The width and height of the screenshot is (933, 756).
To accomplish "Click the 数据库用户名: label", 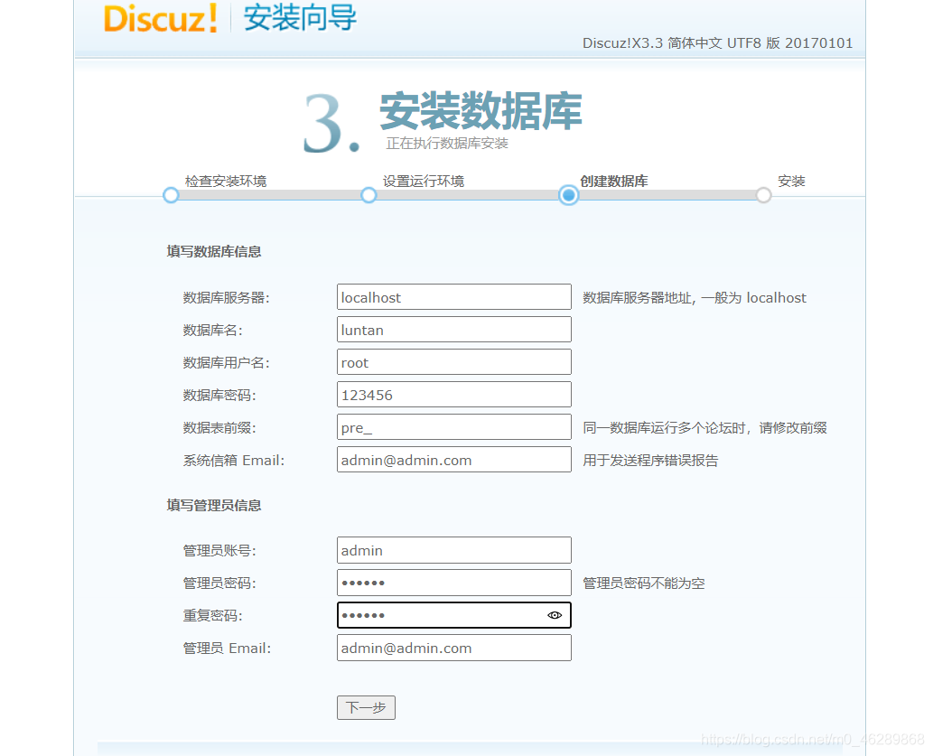I will 226,363.
